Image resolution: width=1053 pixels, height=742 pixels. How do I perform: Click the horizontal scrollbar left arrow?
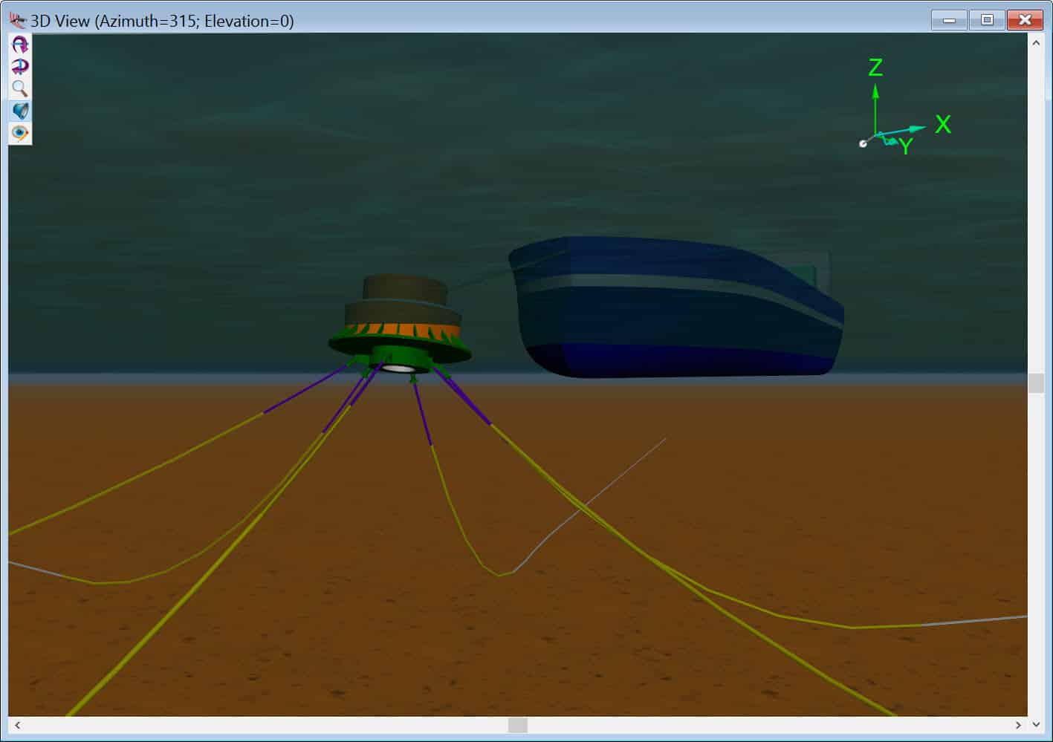pyautogui.click(x=18, y=725)
